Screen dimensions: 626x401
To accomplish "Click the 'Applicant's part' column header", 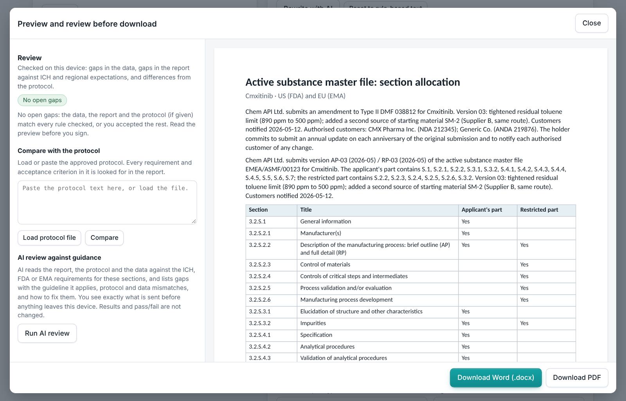I will 487,210.
